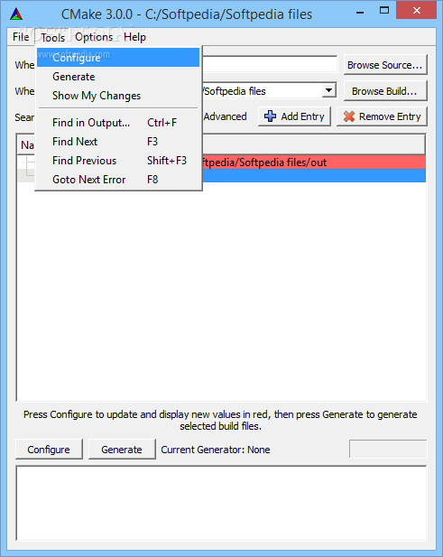Click the progress bar beside Current Generator

click(388, 449)
